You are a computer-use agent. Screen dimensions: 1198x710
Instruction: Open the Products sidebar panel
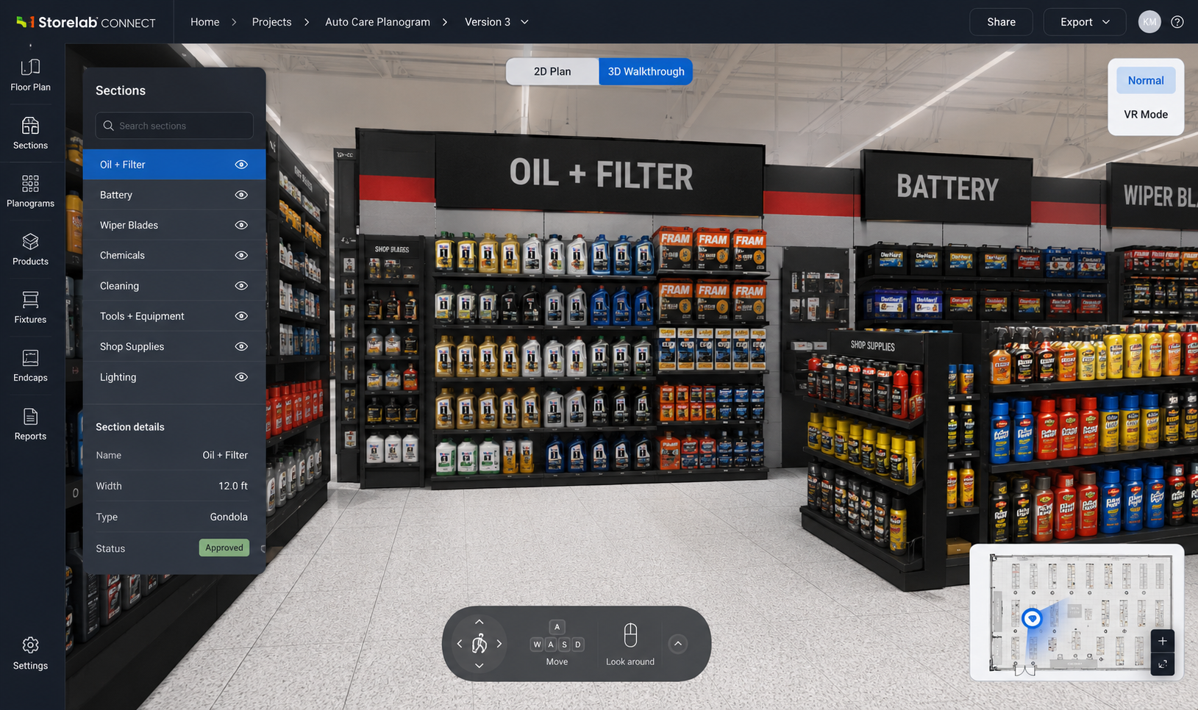click(30, 249)
